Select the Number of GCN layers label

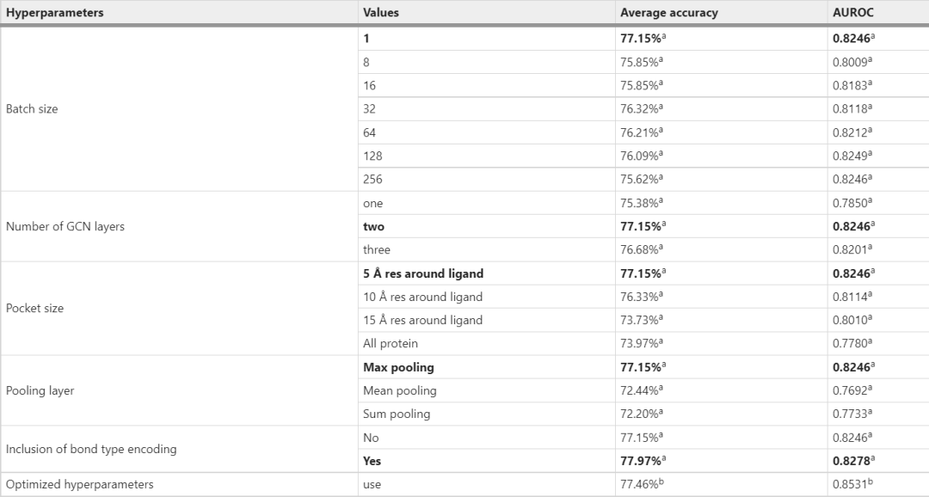[65, 226]
